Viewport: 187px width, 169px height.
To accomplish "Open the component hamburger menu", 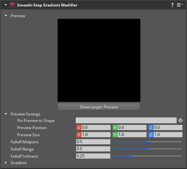I will click(180, 5).
